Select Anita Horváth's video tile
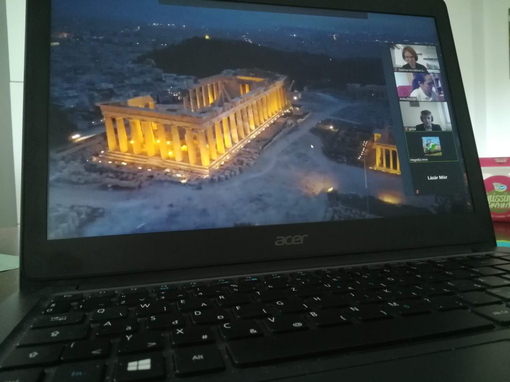 coord(421,86)
